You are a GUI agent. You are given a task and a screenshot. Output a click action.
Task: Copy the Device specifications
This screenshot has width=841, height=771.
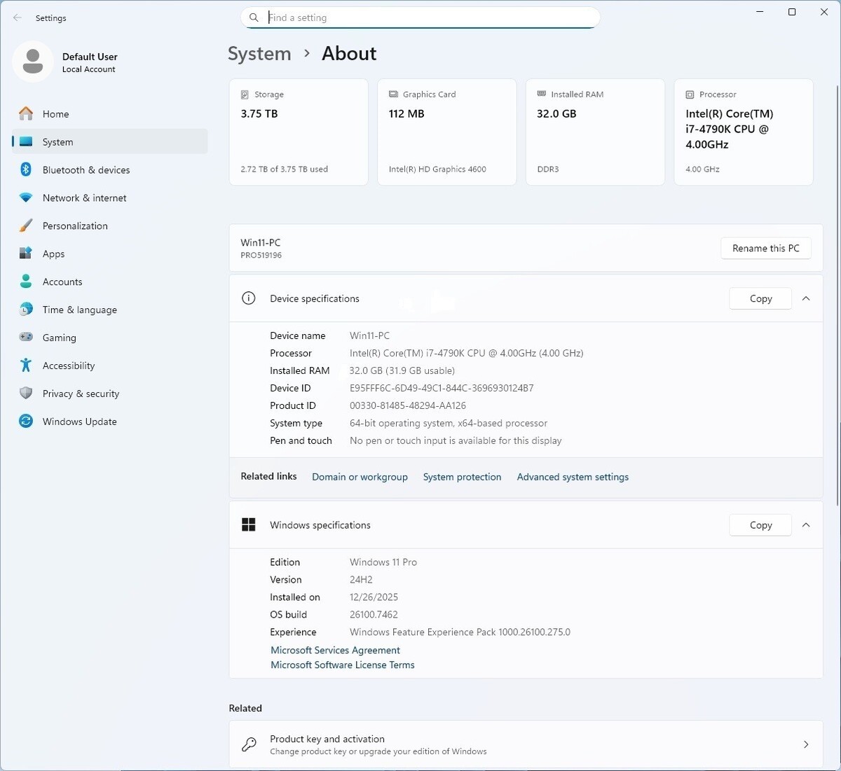point(760,298)
